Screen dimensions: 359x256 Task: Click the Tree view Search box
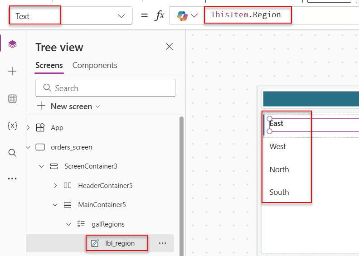(106, 88)
